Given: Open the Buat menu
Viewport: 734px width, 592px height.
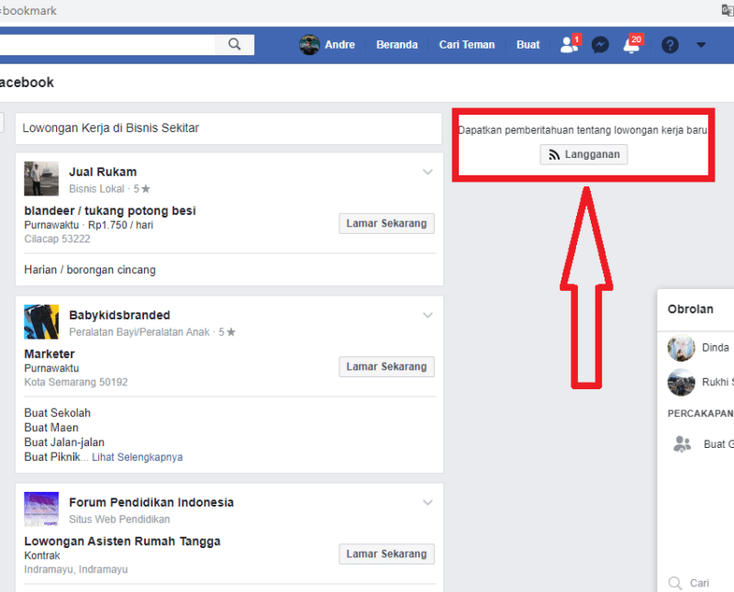Looking at the screenshot, I should pyautogui.click(x=528, y=44).
